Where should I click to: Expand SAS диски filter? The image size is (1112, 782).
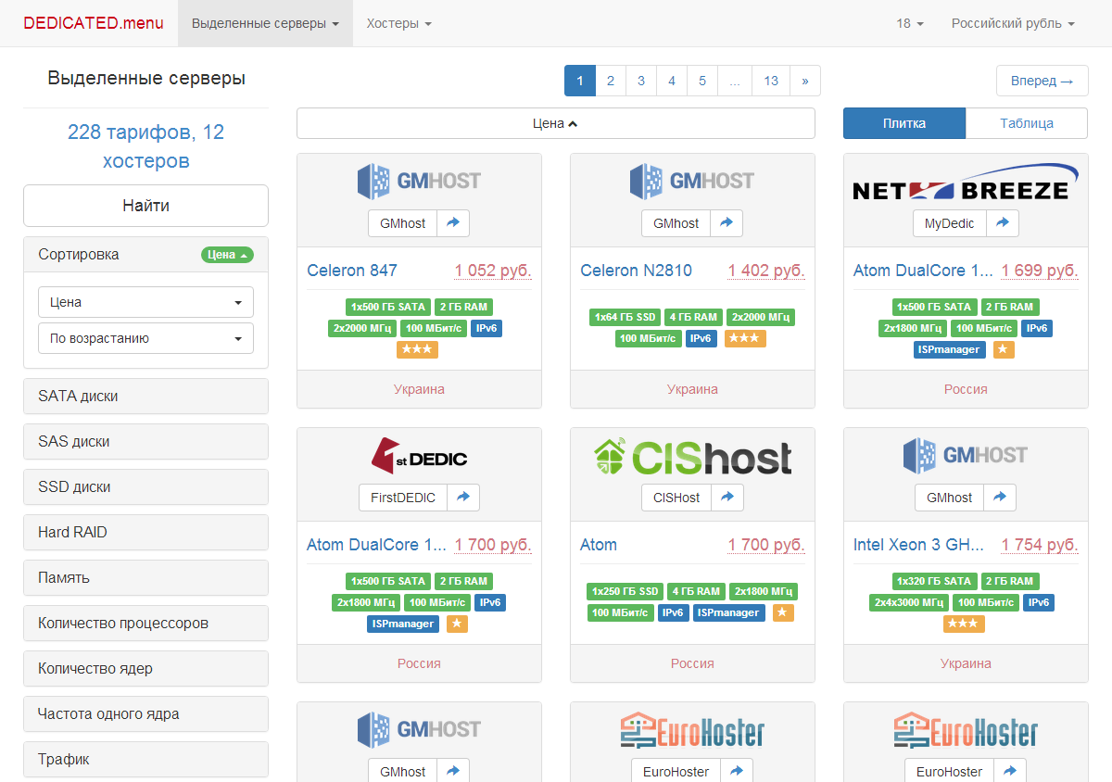click(145, 441)
